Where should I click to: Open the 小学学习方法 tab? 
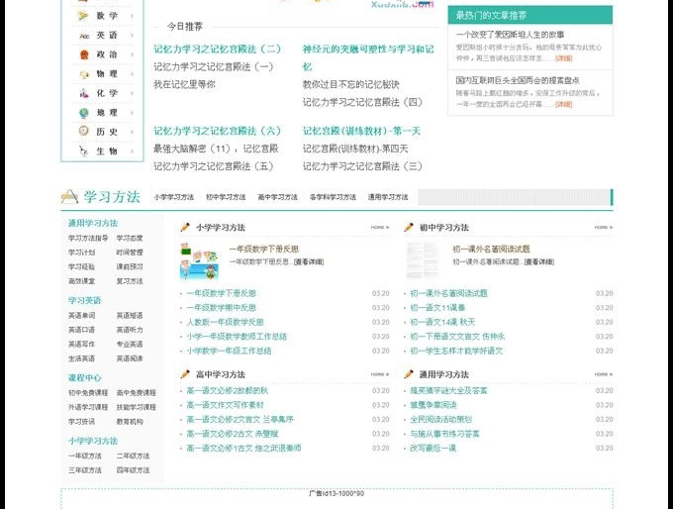(x=174, y=197)
